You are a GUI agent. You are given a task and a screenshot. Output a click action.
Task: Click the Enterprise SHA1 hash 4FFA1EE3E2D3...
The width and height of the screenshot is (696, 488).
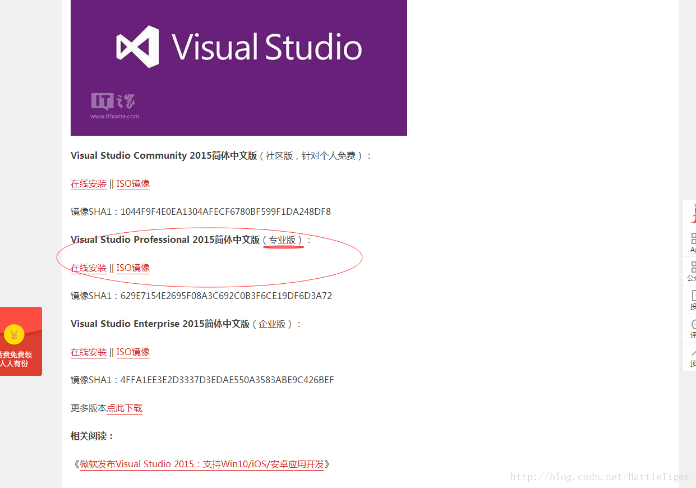click(227, 380)
